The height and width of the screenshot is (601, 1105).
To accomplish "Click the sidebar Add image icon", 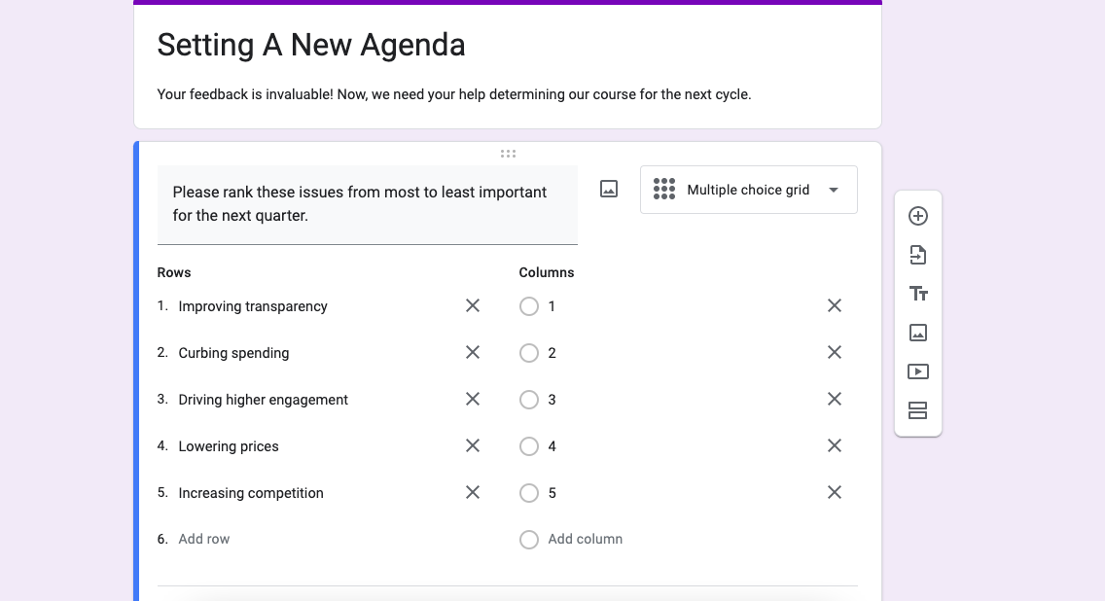I will [x=917, y=333].
